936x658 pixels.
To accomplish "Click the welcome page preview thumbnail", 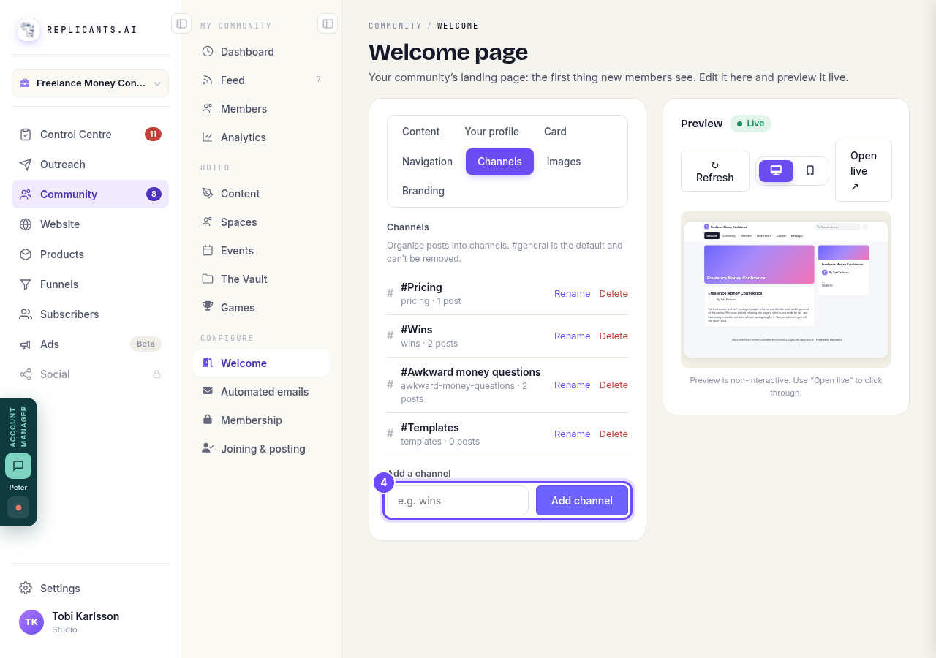I will click(786, 290).
